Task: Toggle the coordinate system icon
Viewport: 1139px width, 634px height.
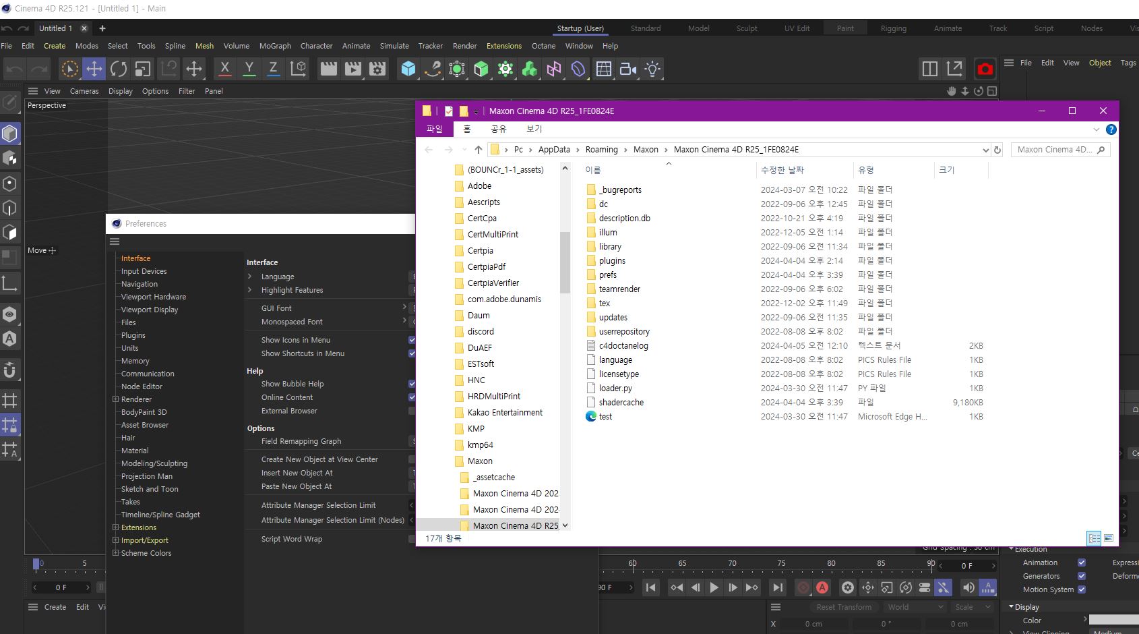Action: [298, 69]
